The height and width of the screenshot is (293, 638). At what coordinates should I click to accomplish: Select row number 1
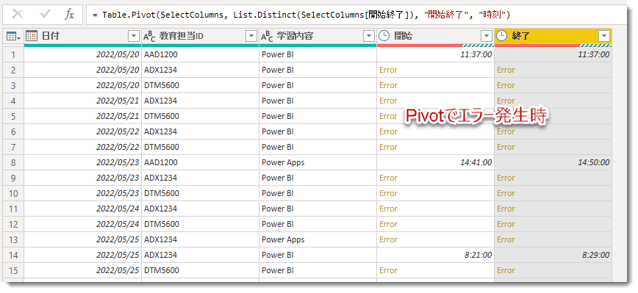[x=13, y=54]
